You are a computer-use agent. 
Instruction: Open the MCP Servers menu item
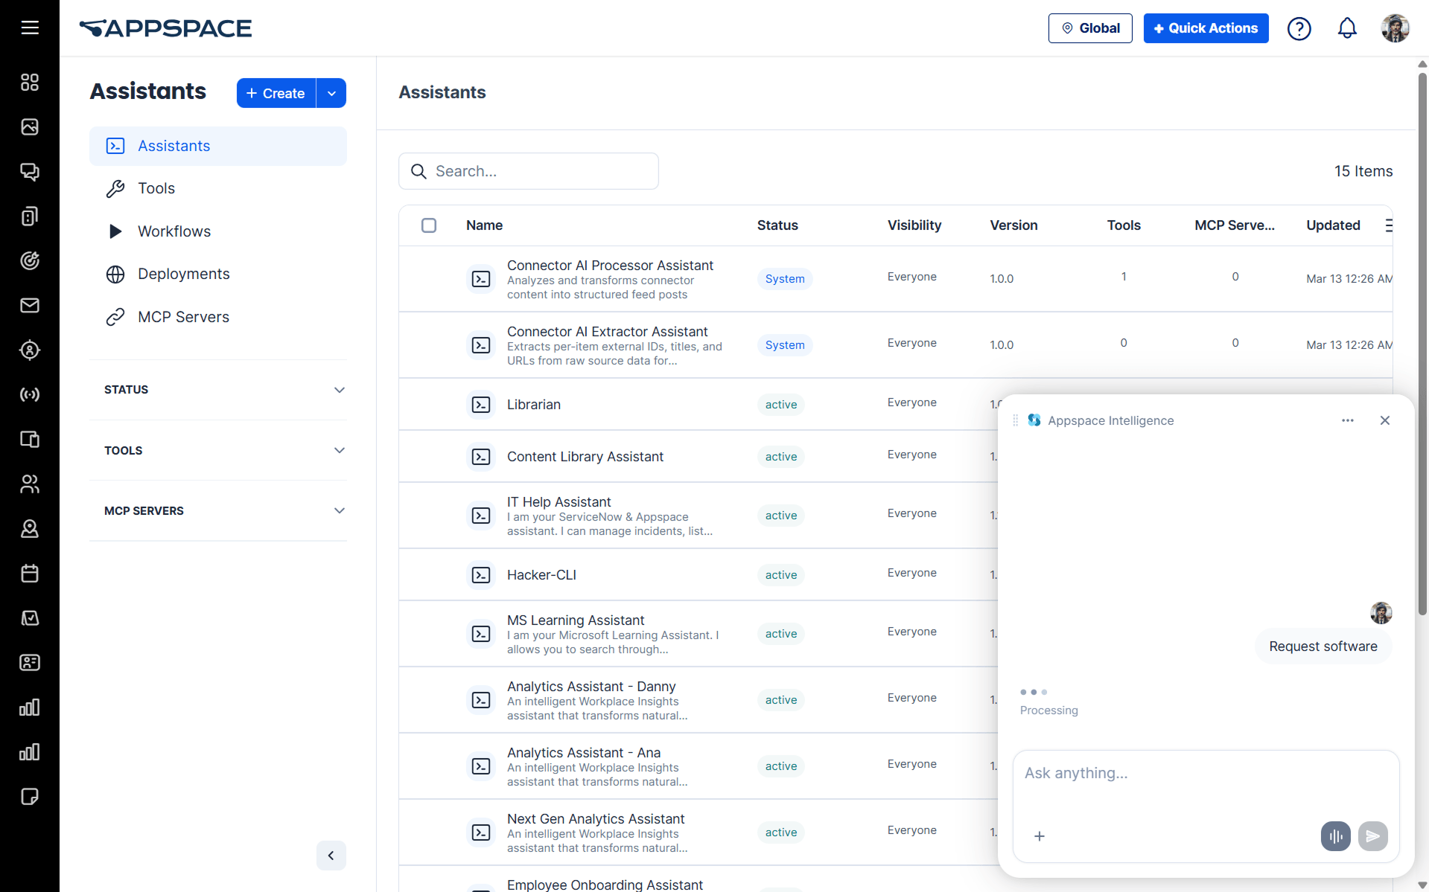point(183,317)
